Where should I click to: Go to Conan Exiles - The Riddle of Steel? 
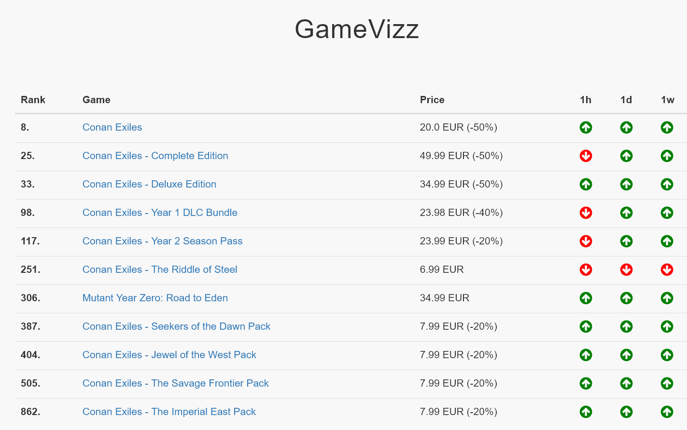pos(159,269)
